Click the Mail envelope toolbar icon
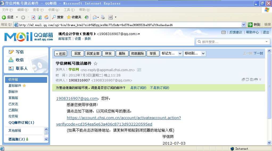 [x=95, y=17]
